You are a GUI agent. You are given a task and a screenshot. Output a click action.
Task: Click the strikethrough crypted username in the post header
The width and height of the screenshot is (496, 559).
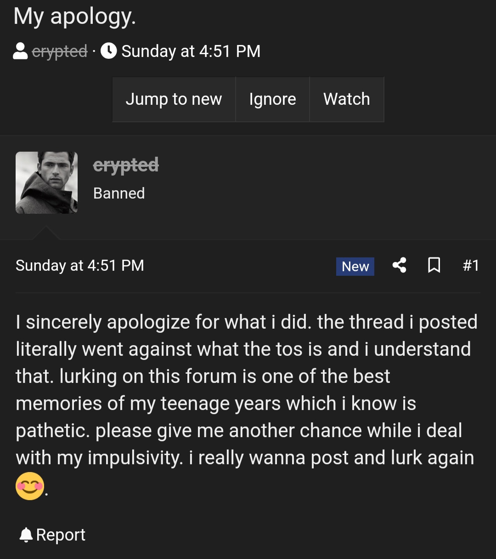[x=126, y=165]
